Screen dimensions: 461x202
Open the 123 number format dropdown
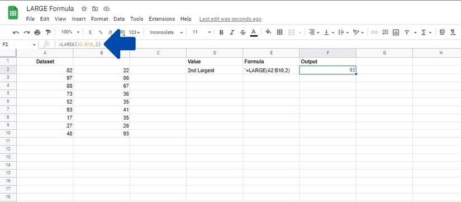tap(134, 32)
